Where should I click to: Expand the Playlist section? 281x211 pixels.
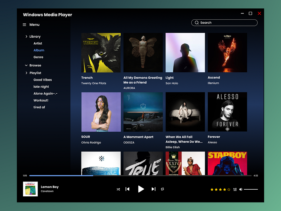coord(26,73)
